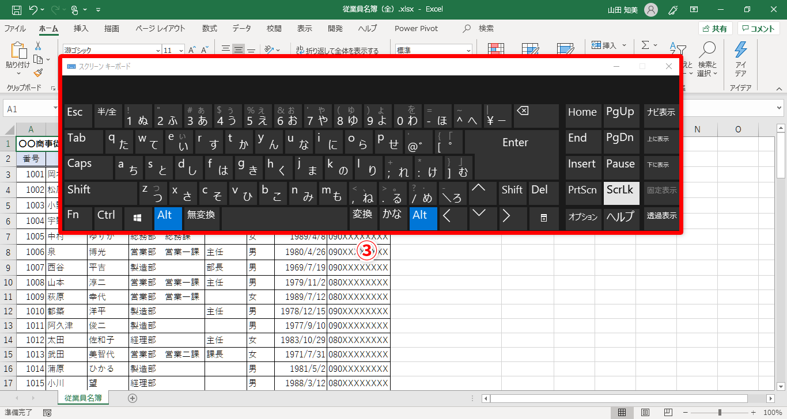Open the font size dropdown

181,50
